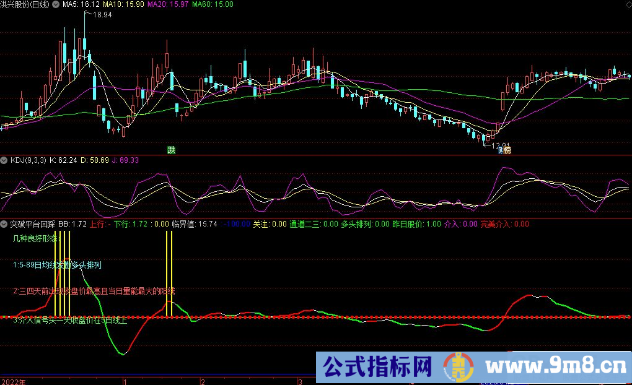Click the 2022年 label on the time axis

click(x=13, y=381)
